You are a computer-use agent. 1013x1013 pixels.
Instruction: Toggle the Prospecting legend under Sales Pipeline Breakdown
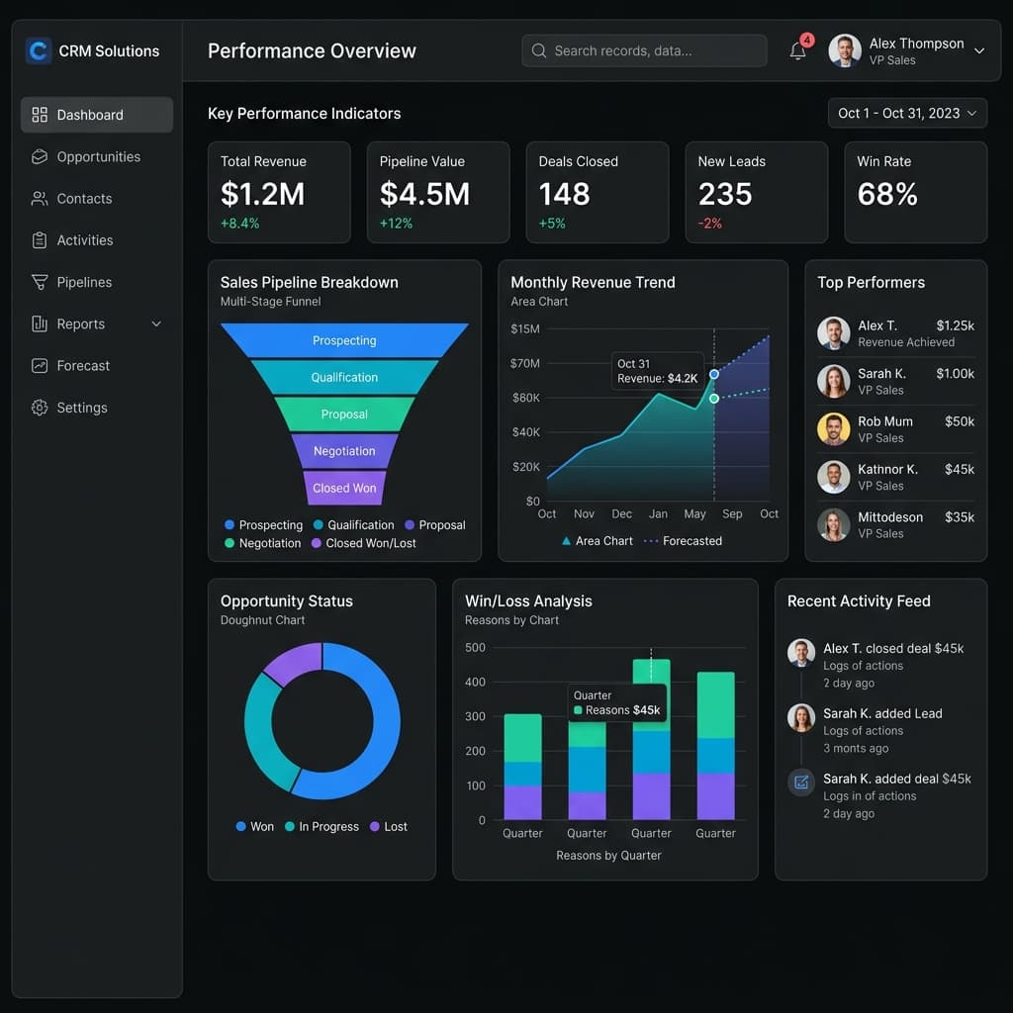tap(262, 525)
